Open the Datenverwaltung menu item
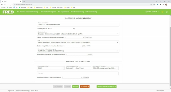 (x=91, y=12)
